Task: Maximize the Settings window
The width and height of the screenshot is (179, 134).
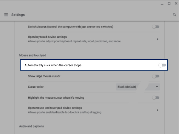Action: pyautogui.click(x=169, y=4)
